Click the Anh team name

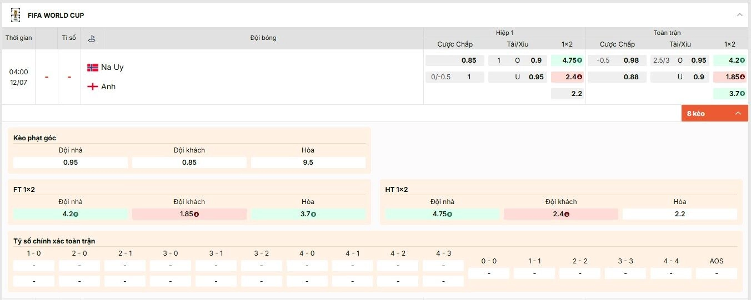108,87
